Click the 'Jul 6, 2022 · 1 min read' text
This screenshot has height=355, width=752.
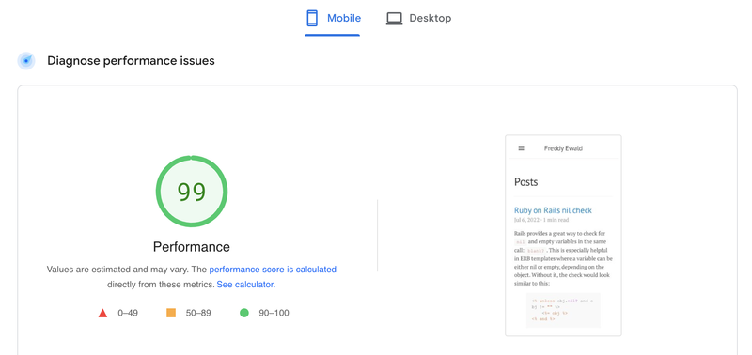pos(541,220)
